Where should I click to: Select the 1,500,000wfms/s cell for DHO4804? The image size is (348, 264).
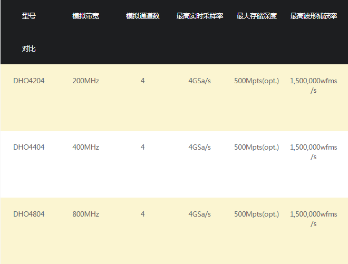313,219
